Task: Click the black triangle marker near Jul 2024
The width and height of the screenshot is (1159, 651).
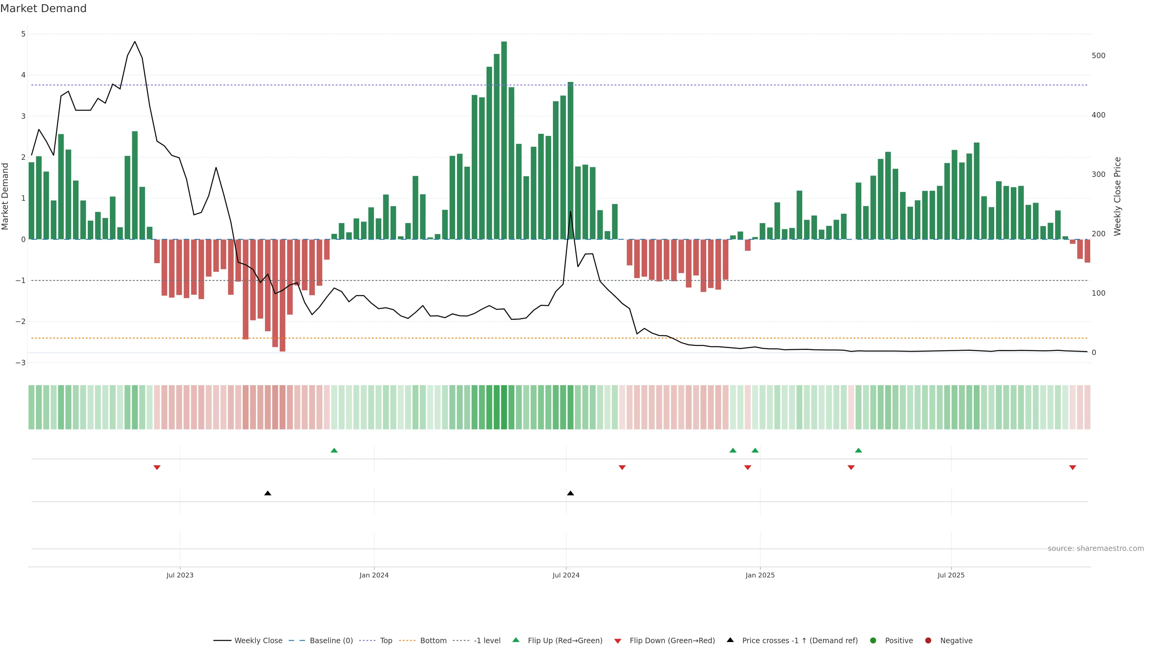Action: [x=570, y=493]
